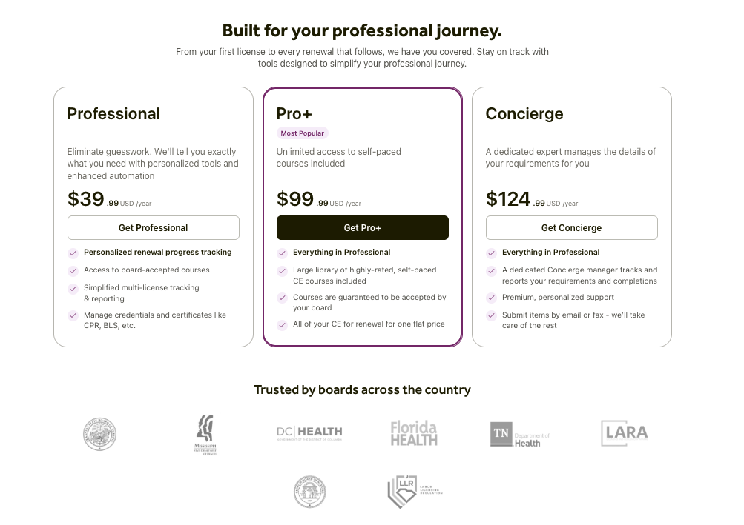This screenshot has height=525, width=744.
Task: Click the round seal logo beside the LLR logo
Action: (309, 492)
